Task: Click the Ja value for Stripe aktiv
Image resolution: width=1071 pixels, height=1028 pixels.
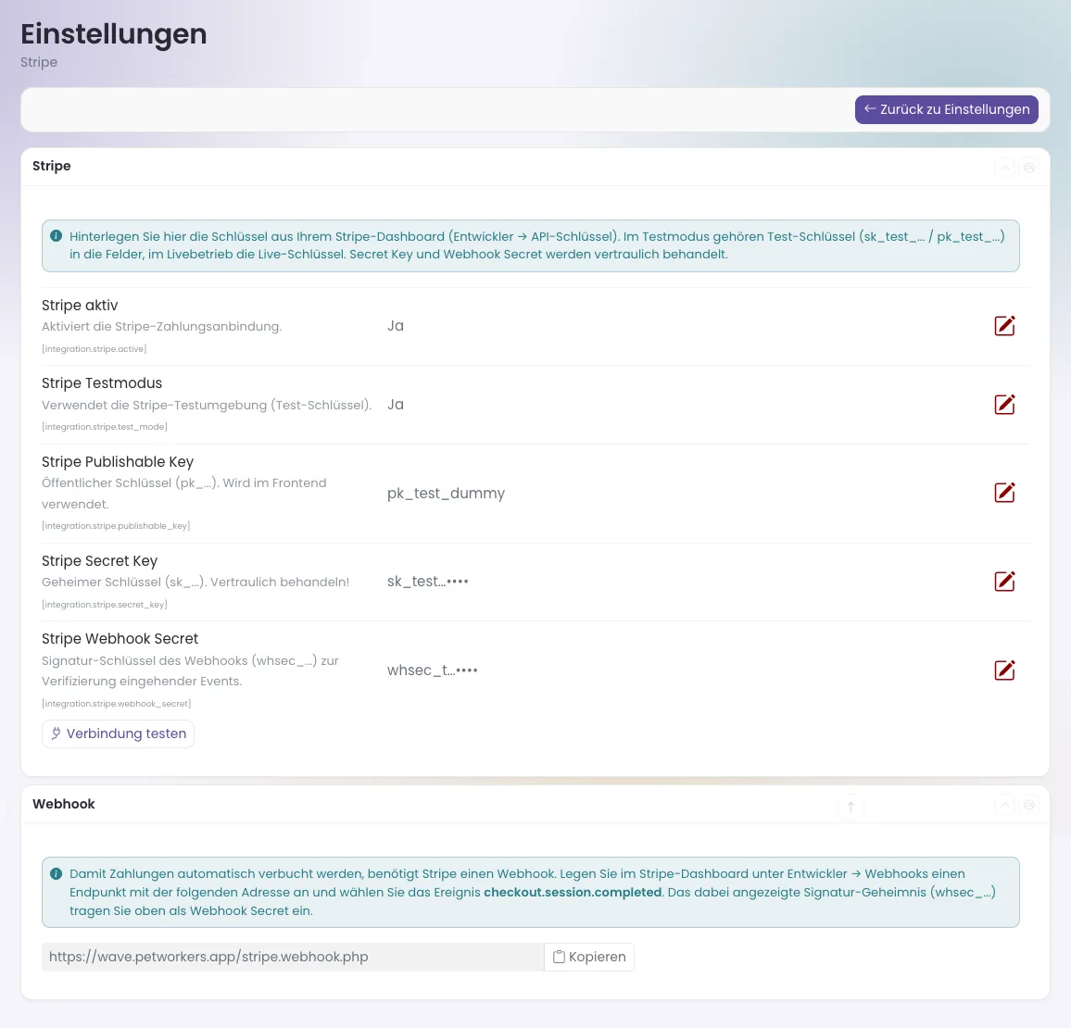Action: pyautogui.click(x=396, y=326)
